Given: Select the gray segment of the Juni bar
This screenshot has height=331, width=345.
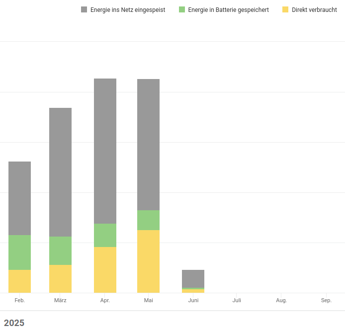Looking at the screenshot, I should (x=193, y=278).
